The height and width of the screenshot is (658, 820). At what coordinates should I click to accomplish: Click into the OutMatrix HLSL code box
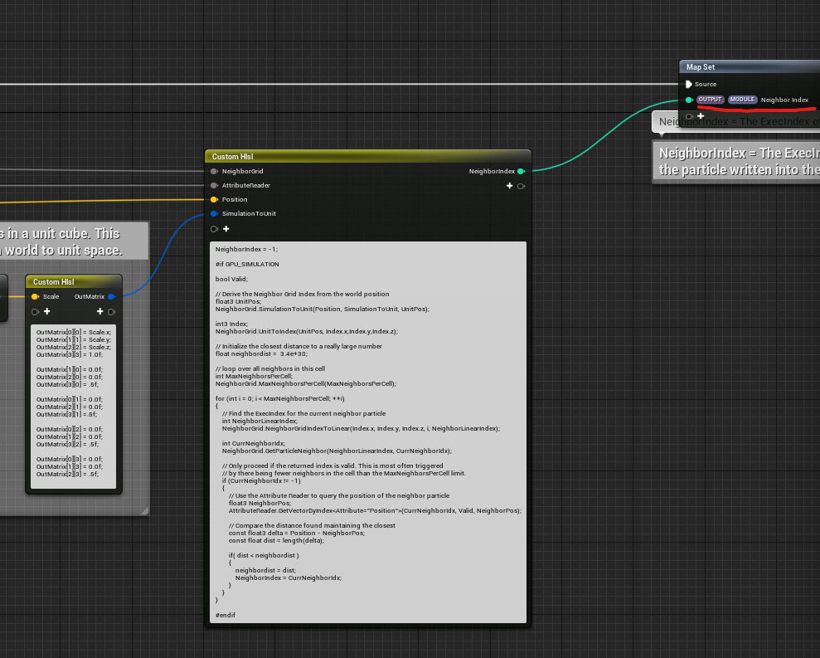[x=73, y=407]
